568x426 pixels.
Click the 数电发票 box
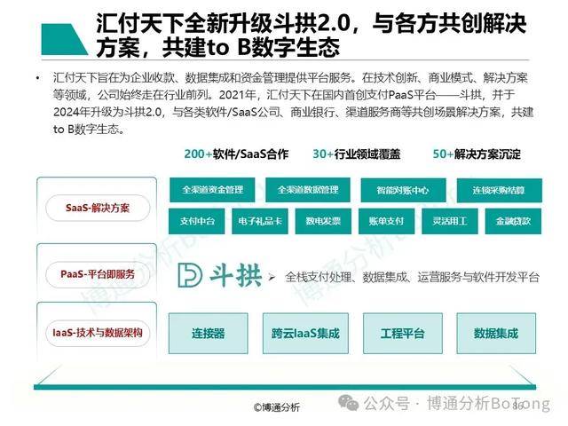[x=323, y=221]
